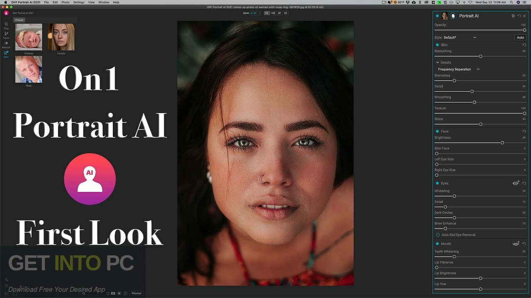Reset the Face section
This screenshot has height=298, width=531.
click(524, 131)
